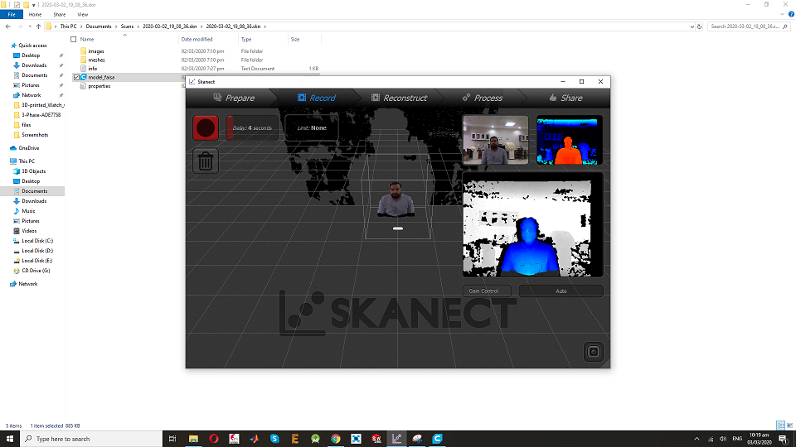Click the taskbar search box
This screenshot has width=796, height=447.
tap(91, 439)
